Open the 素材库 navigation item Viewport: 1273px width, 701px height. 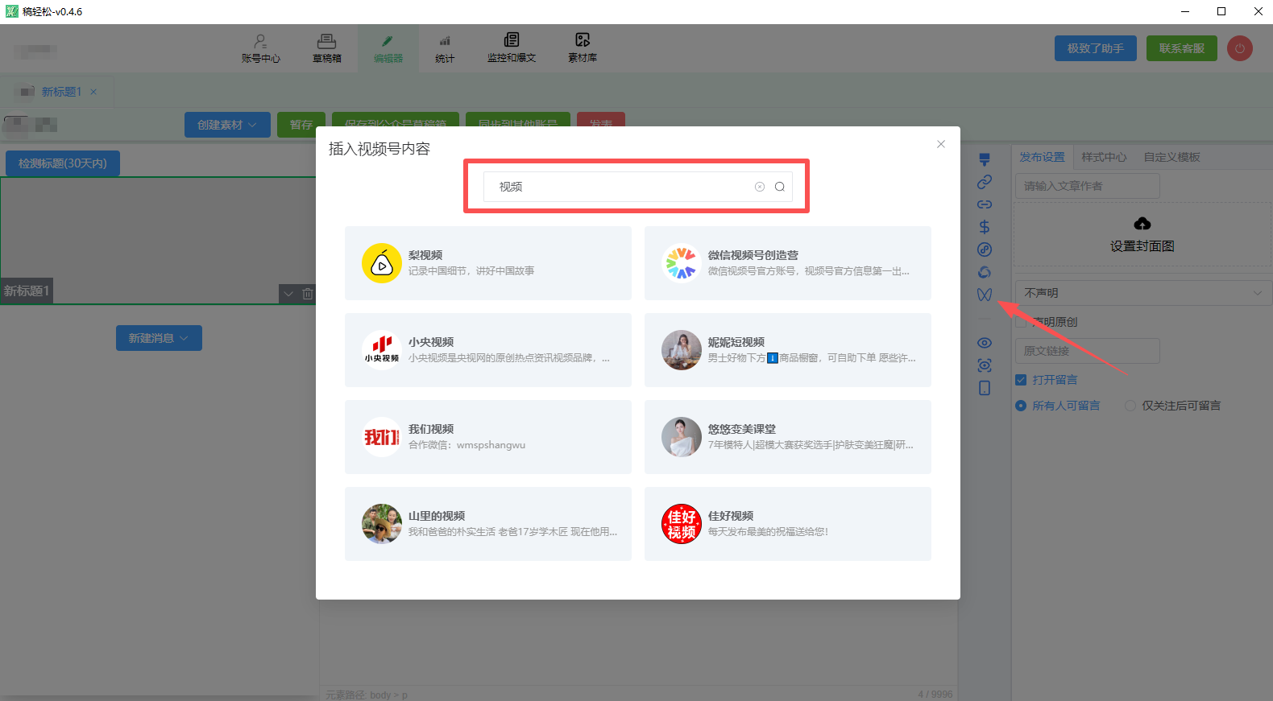tap(583, 47)
